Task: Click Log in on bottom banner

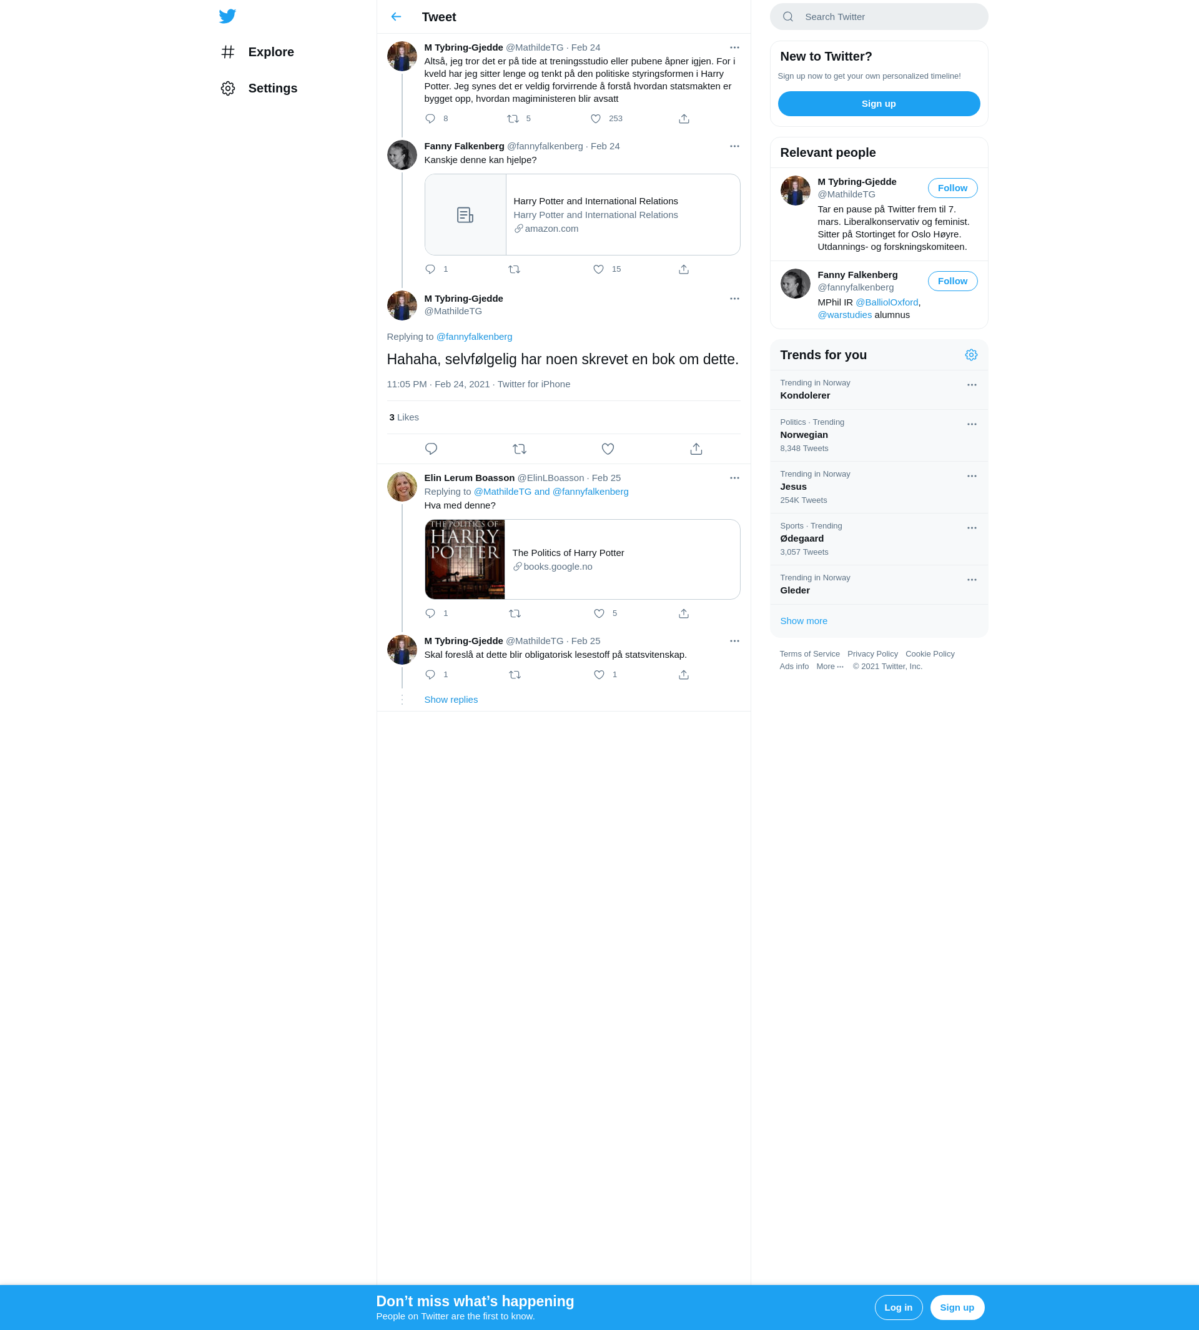Action: click(x=898, y=1307)
